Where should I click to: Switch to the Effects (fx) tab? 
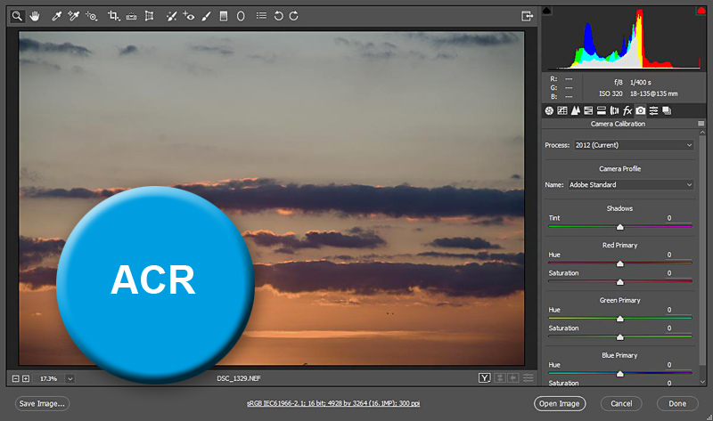[627, 110]
